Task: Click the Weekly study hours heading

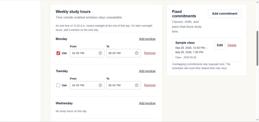Action: (x=73, y=12)
